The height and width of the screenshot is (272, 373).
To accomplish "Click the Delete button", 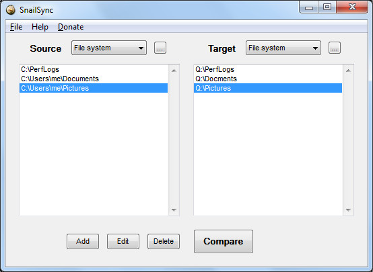I will pos(164,241).
